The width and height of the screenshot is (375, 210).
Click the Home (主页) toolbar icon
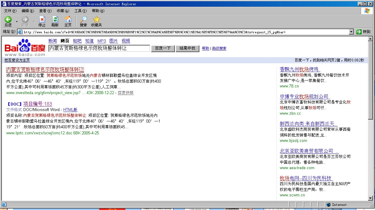click(68, 19)
